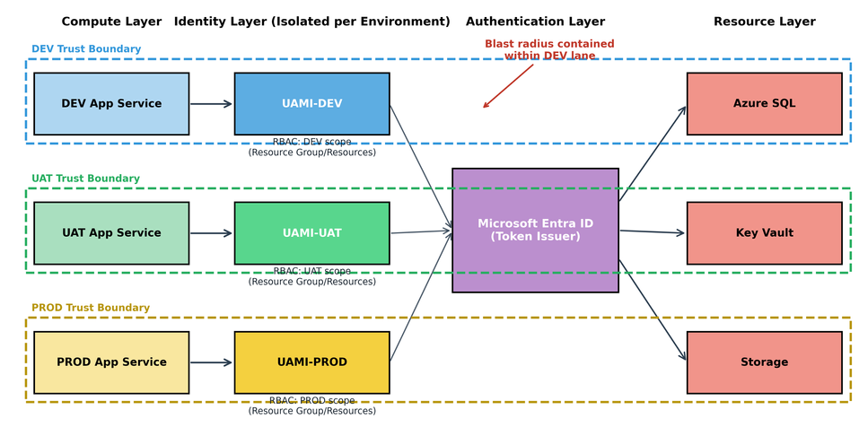The width and height of the screenshot is (859, 436).
Task: Click the UAT Trust Boundary label
Action: click(x=85, y=179)
